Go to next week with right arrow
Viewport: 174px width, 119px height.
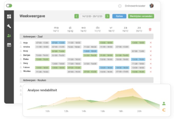point(107,16)
